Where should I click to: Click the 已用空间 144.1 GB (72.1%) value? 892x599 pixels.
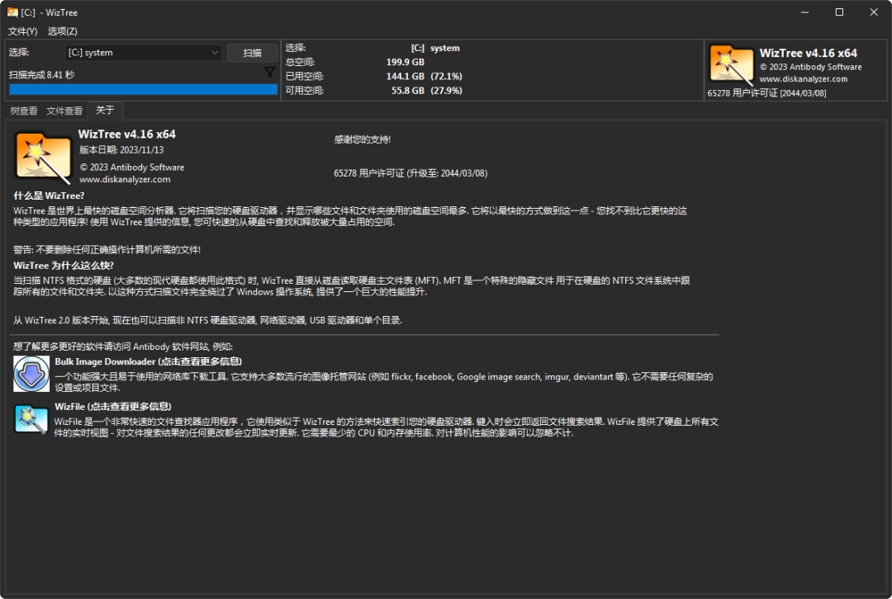click(424, 76)
